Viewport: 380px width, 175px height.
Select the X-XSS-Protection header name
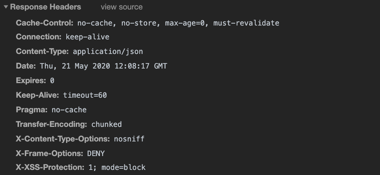pos(50,167)
